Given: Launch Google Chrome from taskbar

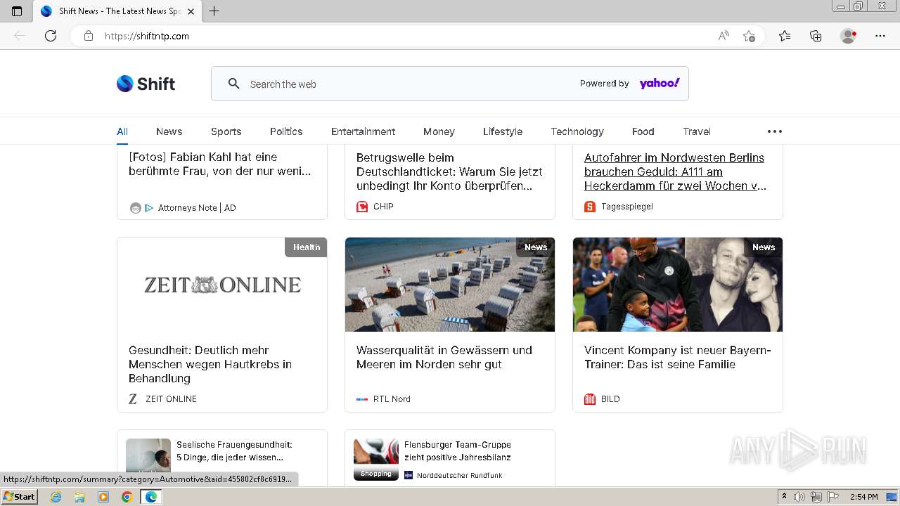Looking at the screenshot, I should pyautogui.click(x=127, y=497).
